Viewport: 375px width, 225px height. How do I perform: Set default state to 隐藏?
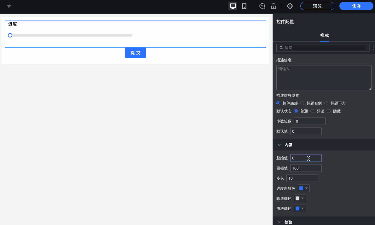(329, 111)
